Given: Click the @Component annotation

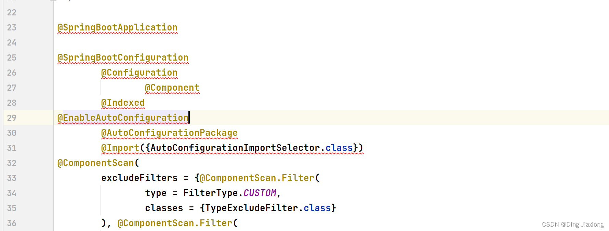Looking at the screenshot, I should tap(172, 88).
